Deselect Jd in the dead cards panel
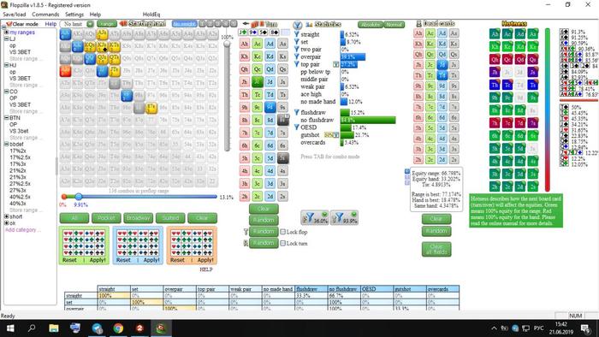 click(x=442, y=64)
